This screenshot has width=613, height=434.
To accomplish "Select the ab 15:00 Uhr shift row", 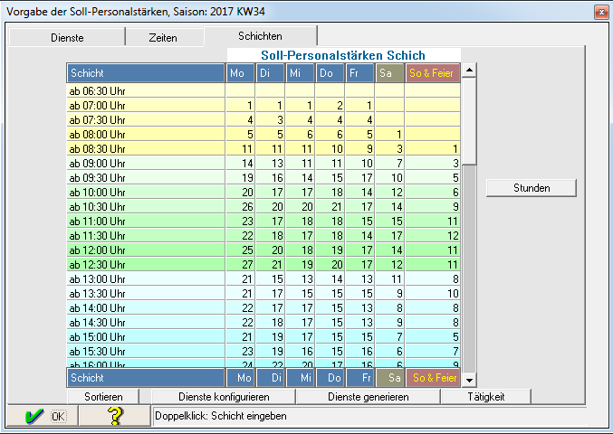I will (x=145, y=336).
